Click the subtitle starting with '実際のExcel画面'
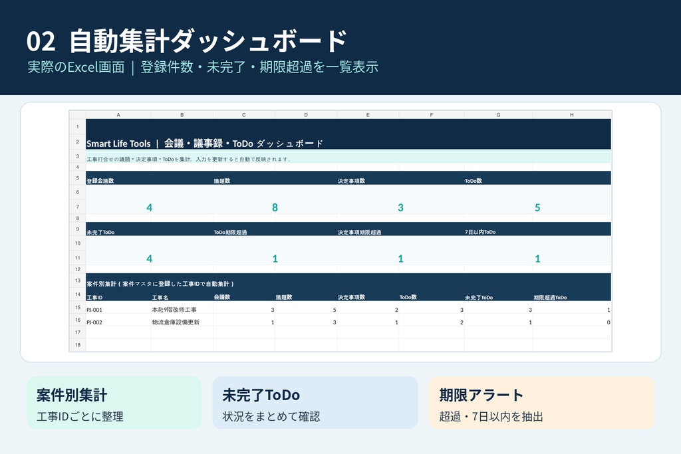This screenshot has width=681, height=454. [x=203, y=67]
